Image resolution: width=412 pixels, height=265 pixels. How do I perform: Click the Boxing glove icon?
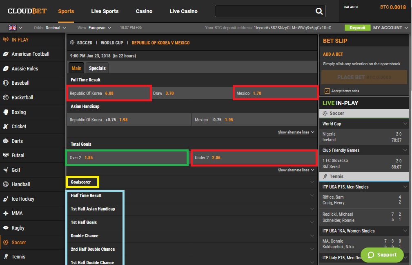coord(6,112)
